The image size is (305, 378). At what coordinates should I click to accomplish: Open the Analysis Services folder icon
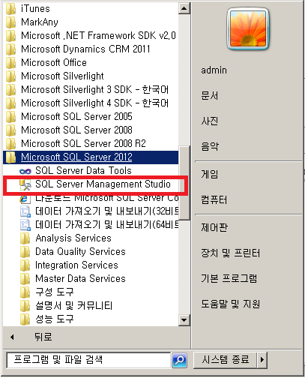click(x=25, y=238)
